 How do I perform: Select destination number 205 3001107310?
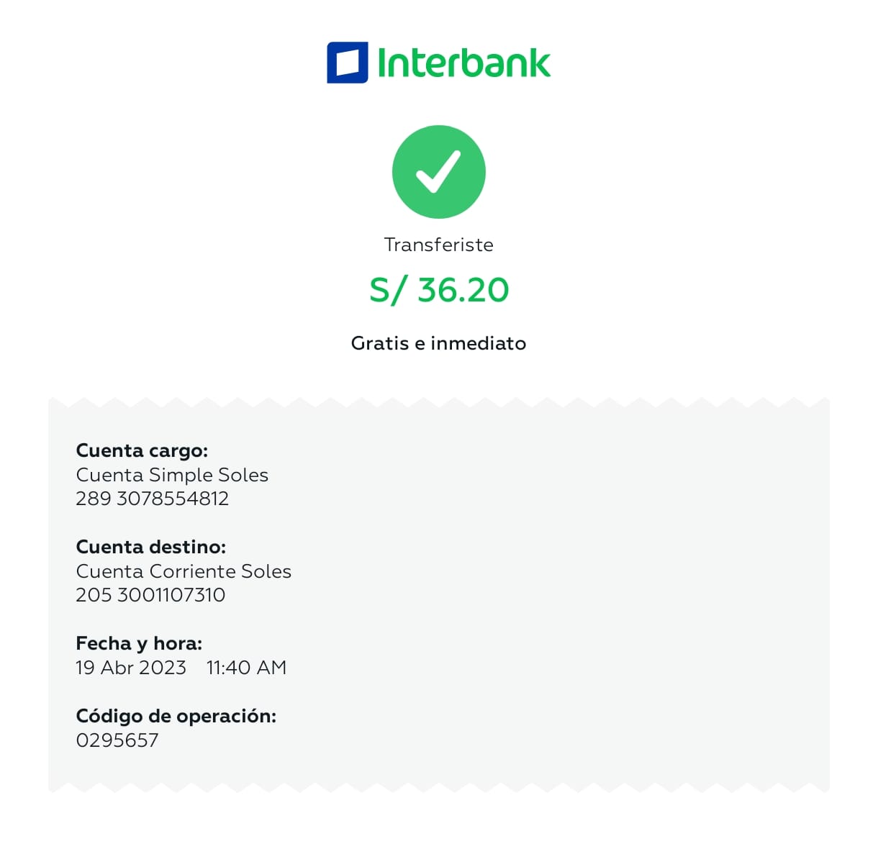[x=150, y=595]
